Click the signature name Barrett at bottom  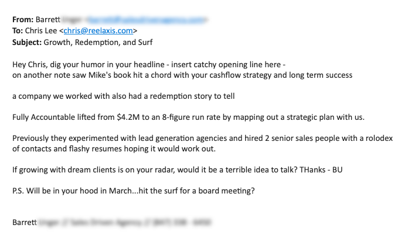coord(25,223)
